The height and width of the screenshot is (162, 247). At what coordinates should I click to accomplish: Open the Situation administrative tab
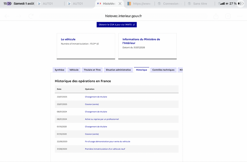[x=118, y=70]
